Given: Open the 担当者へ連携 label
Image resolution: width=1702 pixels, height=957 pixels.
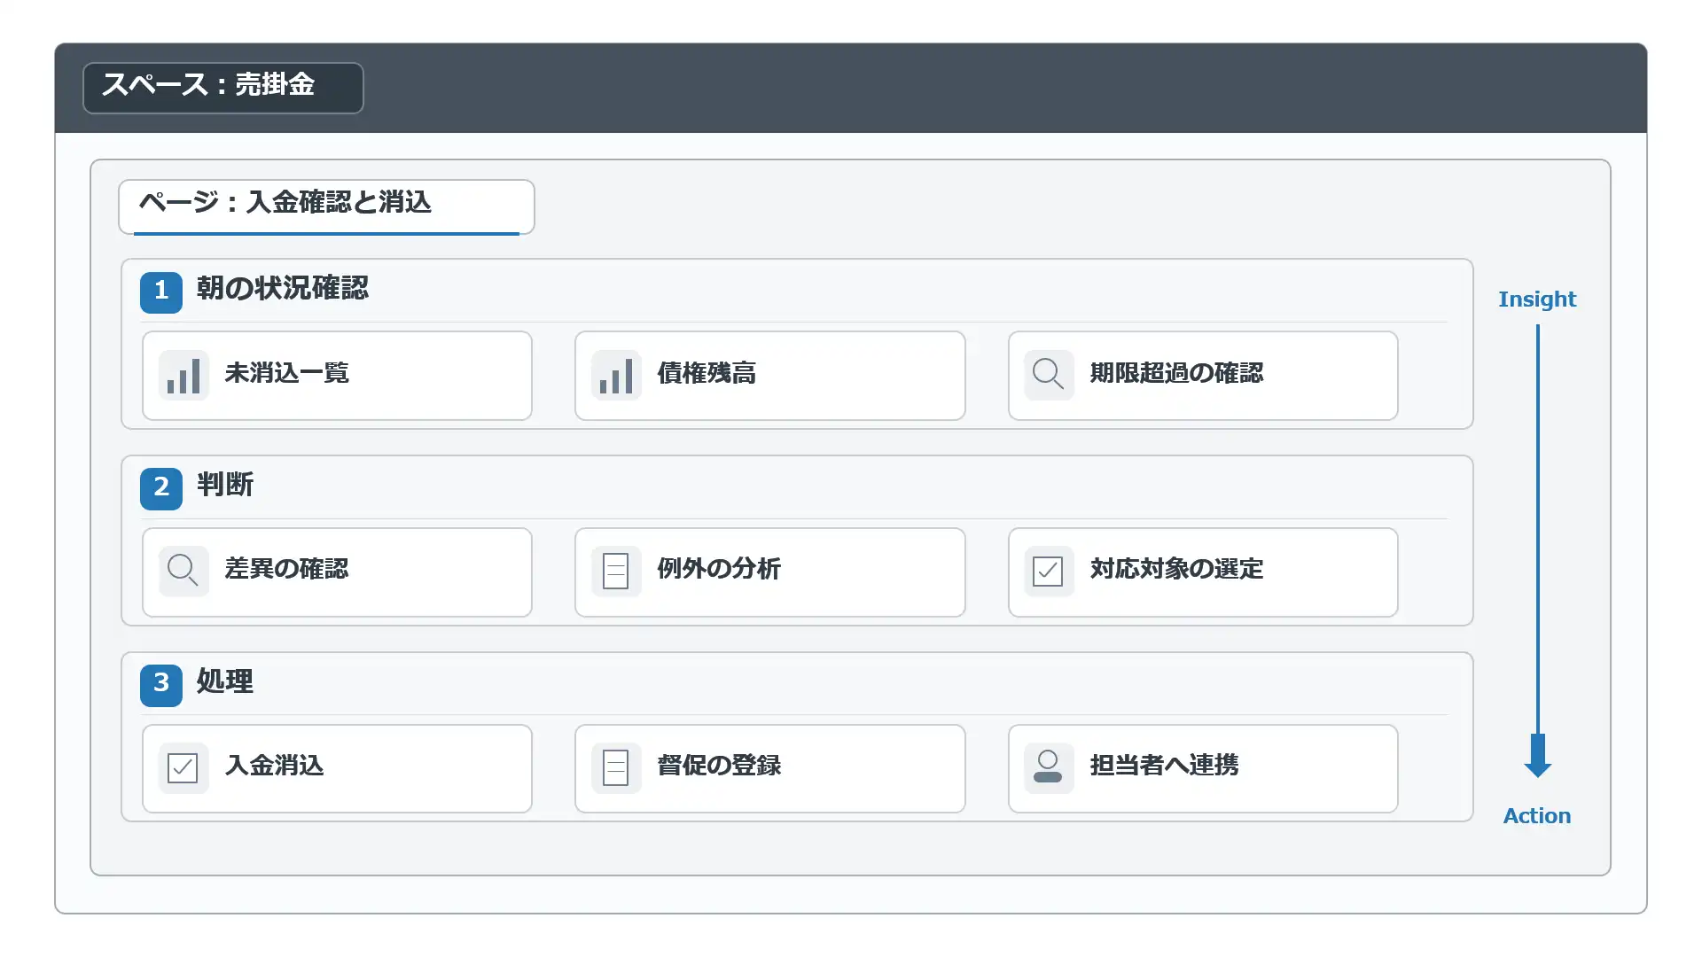Looking at the screenshot, I should 1164,766.
